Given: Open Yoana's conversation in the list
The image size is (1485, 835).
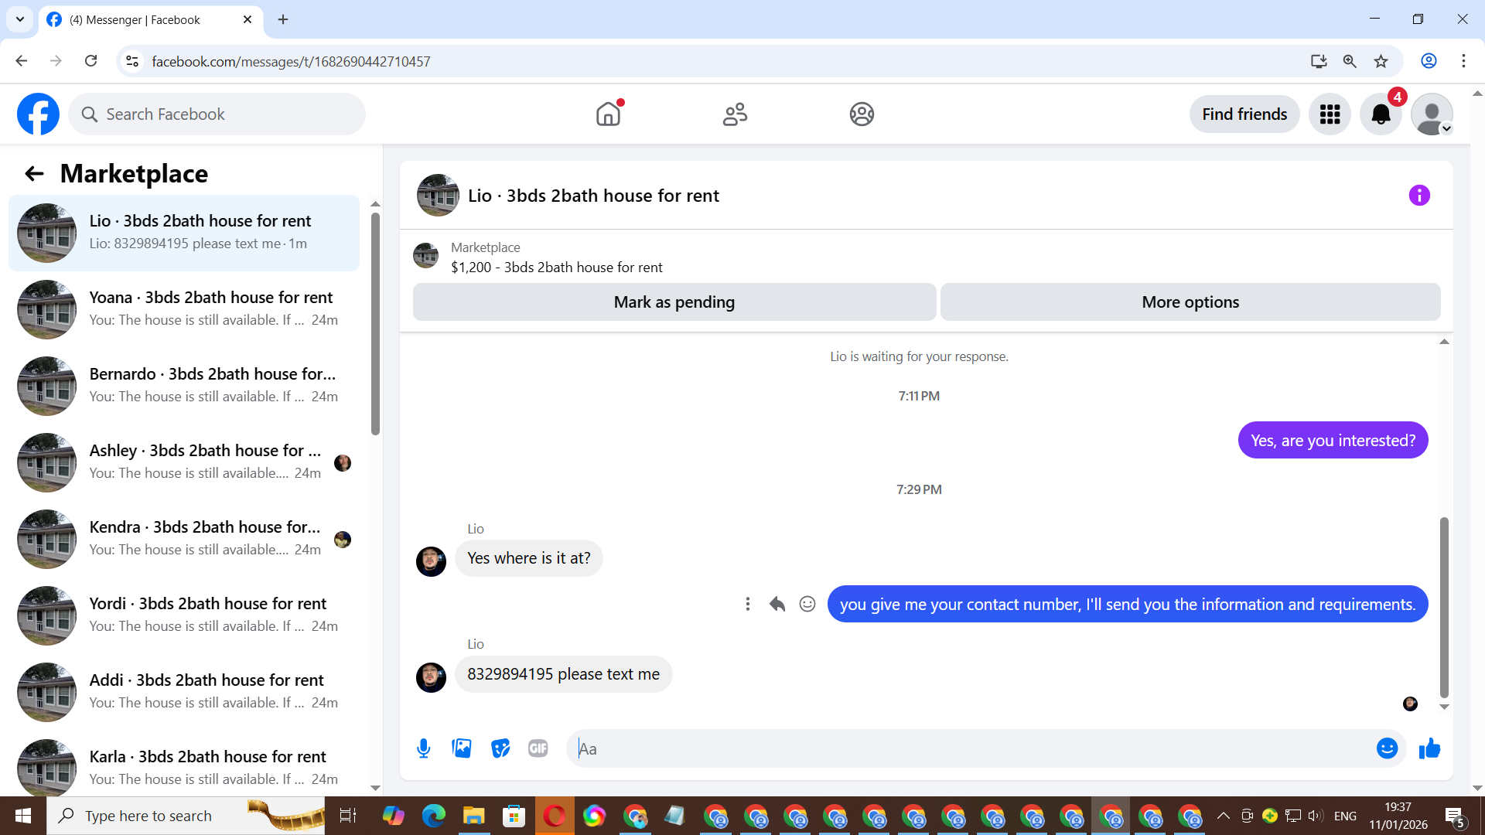Looking at the screenshot, I should [x=184, y=309].
